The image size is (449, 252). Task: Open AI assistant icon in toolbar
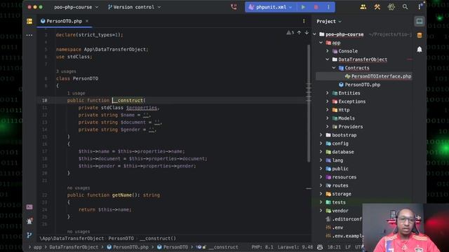(391, 7)
